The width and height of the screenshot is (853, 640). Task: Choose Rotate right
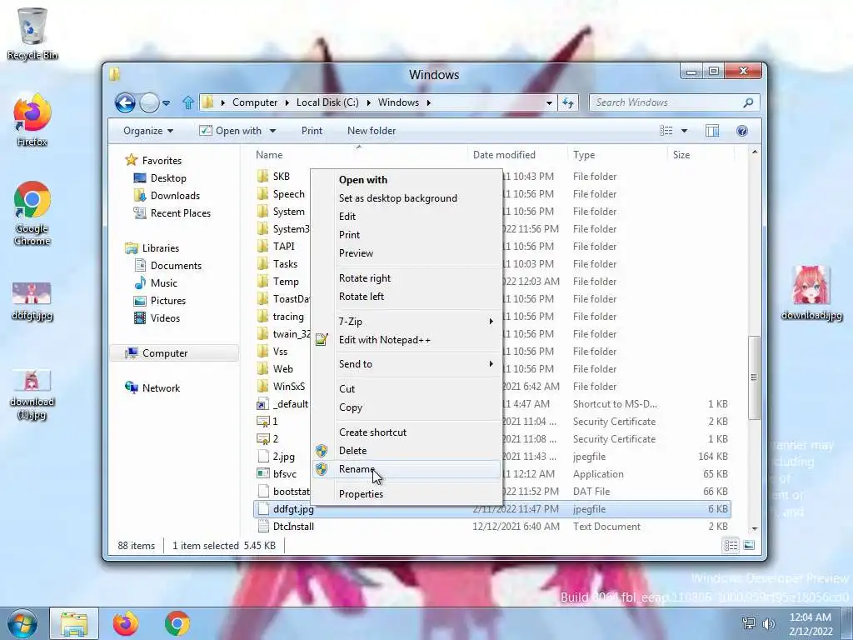[x=406, y=278]
